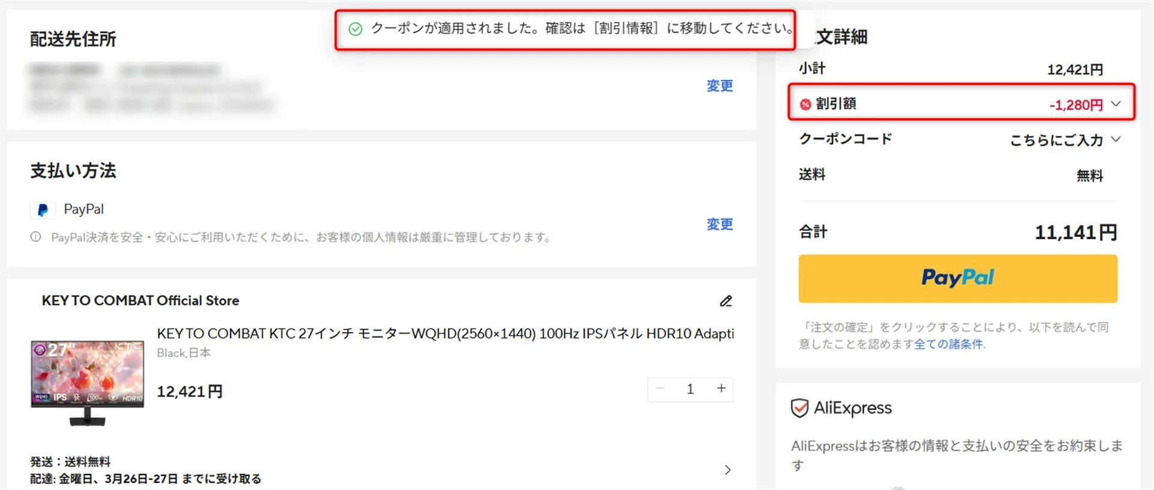The height and width of the screenshot is (490, 1154).
Task: Click the green checkmark in coupon notification
Action: (355, 29)
